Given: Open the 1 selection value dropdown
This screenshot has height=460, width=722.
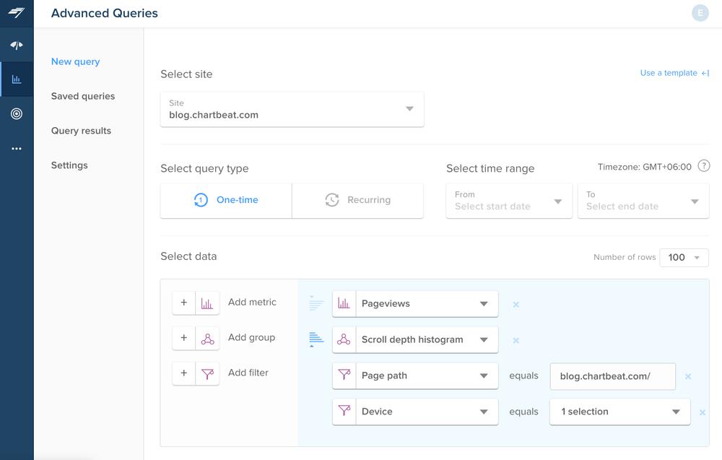Looking at the screenshot, I should click(619, 412).
